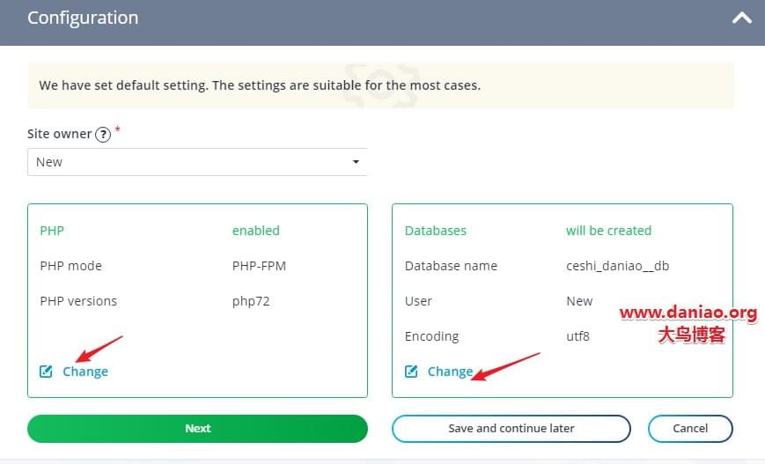The height and width of the screenshot is (464, 765).
Task: Click the green Next button
Action: (x=197, y=429)
